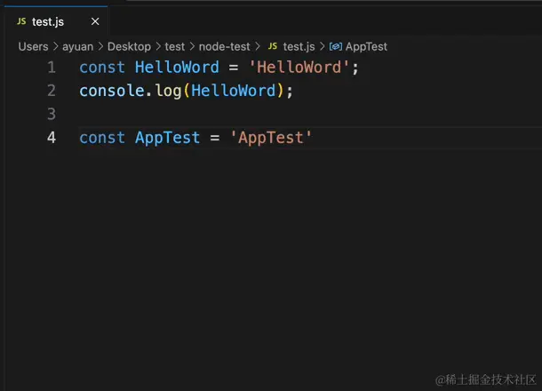
Task: Place cursor on HelloWord variable declaration
Action: tap(177, 67)
